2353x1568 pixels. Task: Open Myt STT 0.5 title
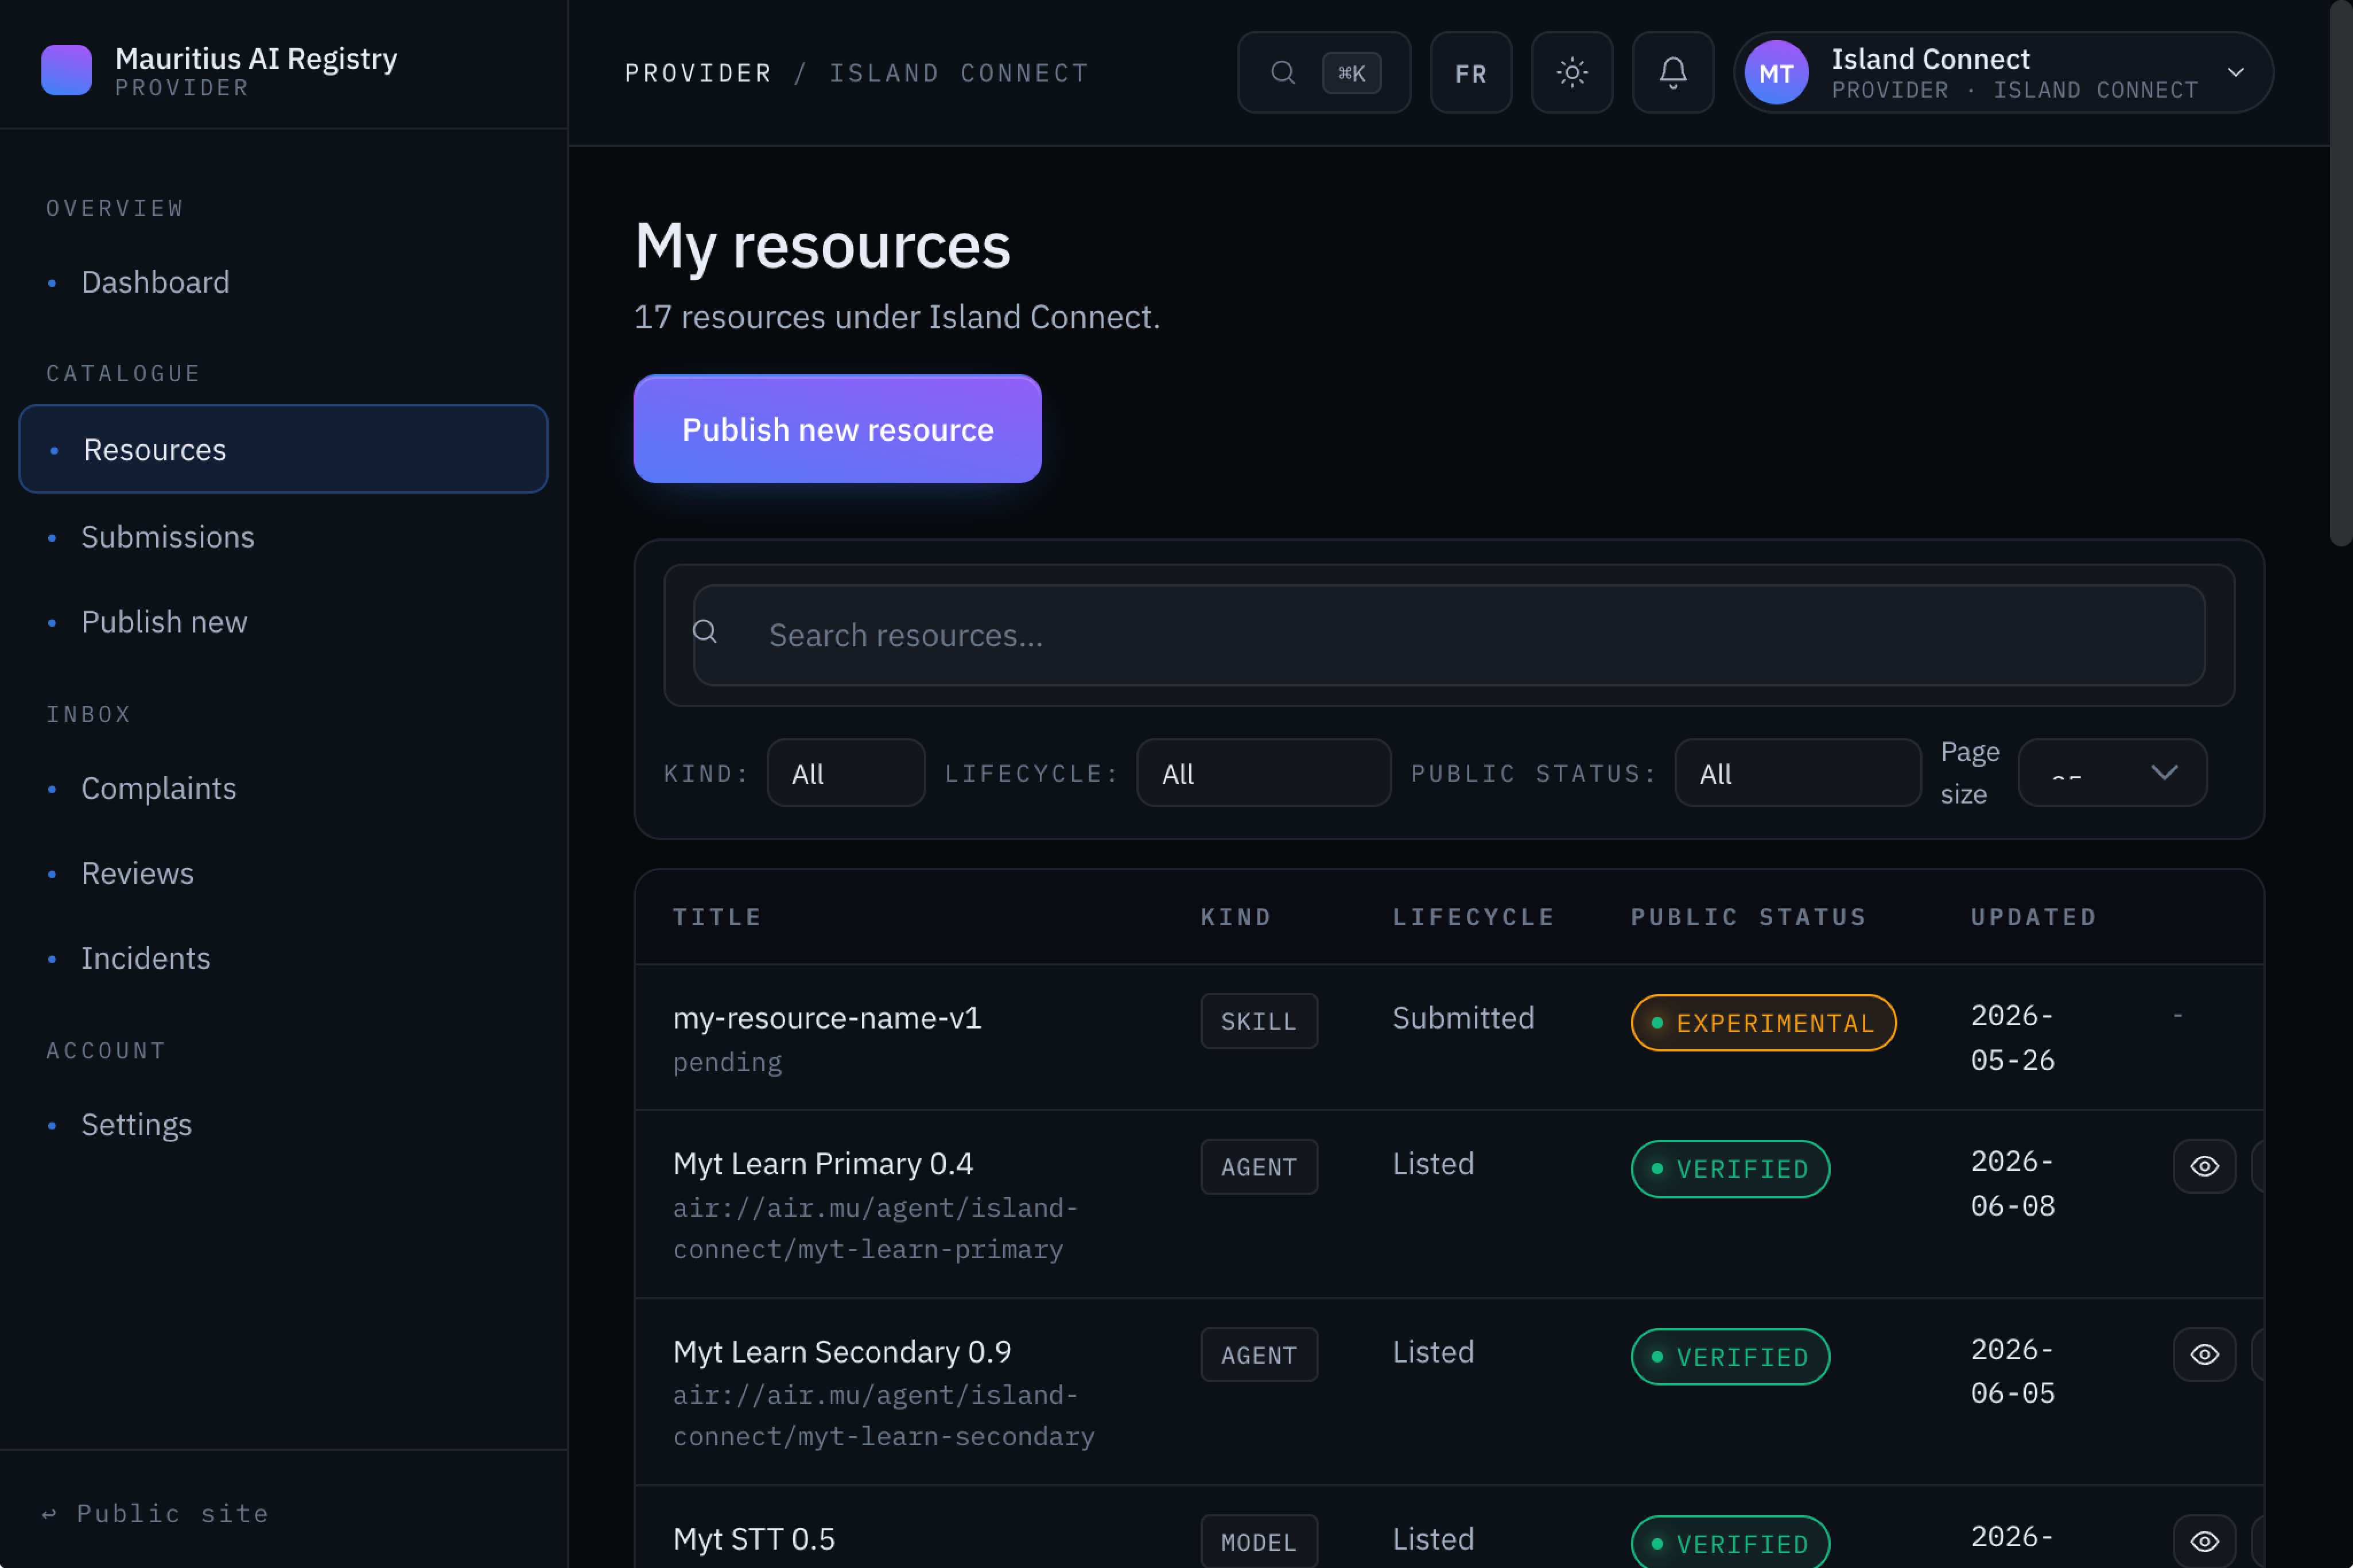point(753,1539)
